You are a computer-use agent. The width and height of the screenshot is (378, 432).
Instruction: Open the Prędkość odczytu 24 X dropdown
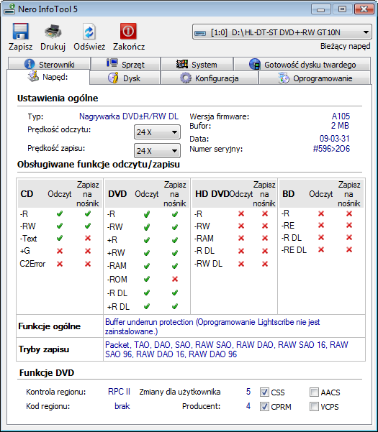pos(157,132)
